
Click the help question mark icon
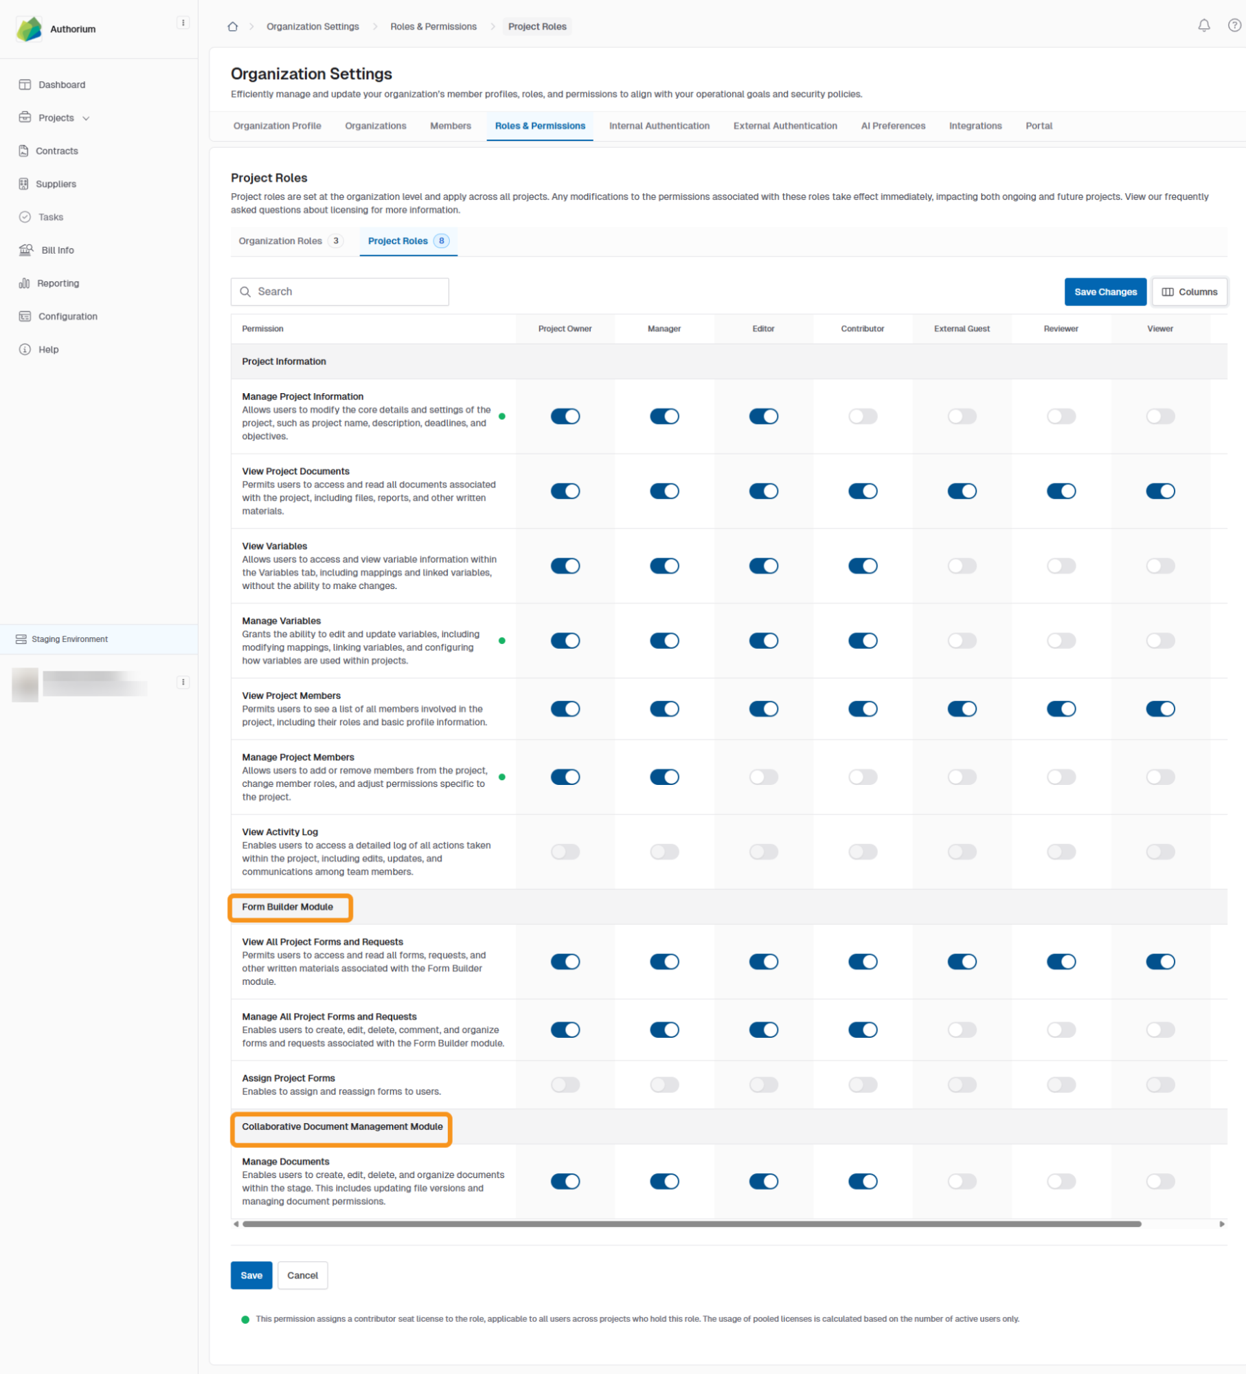(1234, 26)
